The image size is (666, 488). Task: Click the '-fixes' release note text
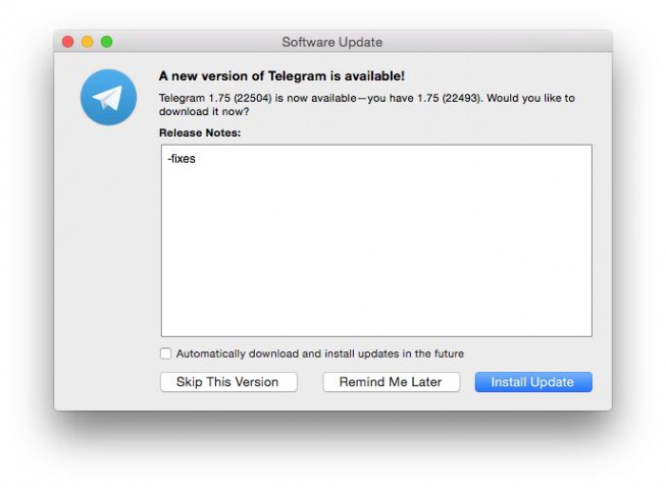tap(182, 159)
